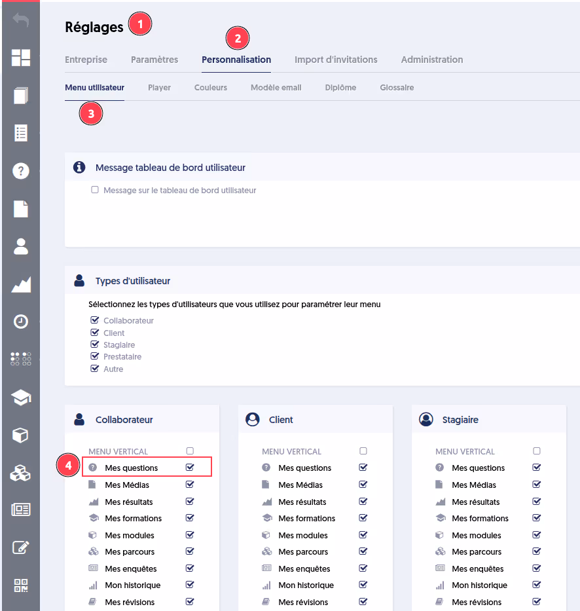Click the Mes formations label under Client
This screenshot has height=611, width=580.
click(307, 518)
